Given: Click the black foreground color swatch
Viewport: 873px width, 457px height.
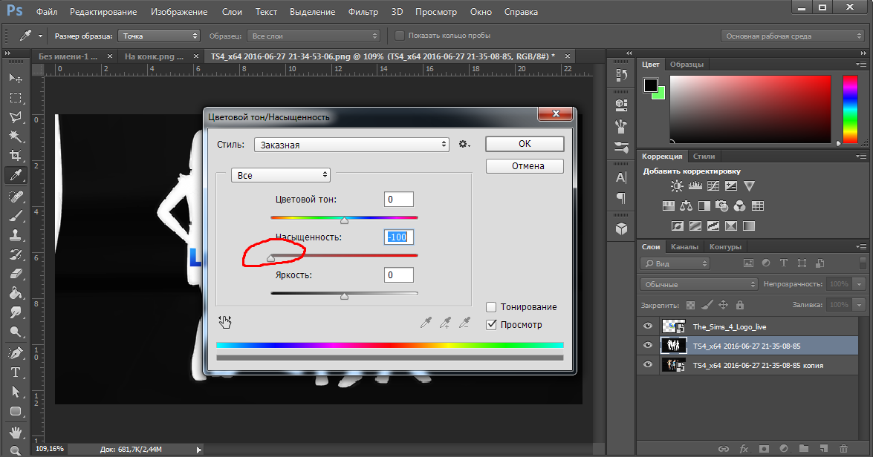Looking at the screenshot, I should 651,85.
